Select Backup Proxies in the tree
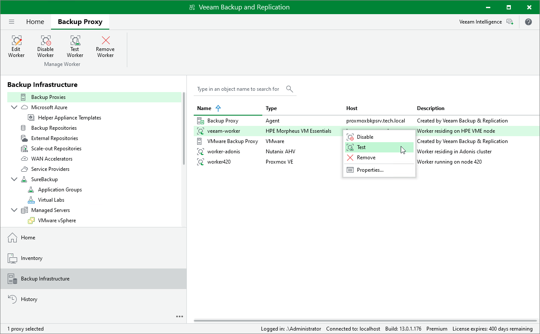This screenshot has width=540, height=334. [94, 97]
